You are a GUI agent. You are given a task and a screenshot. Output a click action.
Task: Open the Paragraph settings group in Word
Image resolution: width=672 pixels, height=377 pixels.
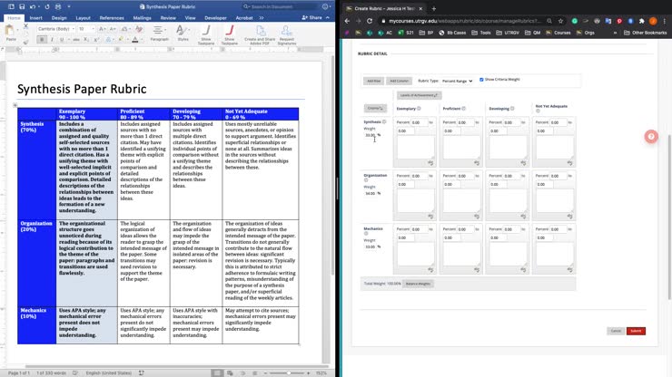point(159,33)
